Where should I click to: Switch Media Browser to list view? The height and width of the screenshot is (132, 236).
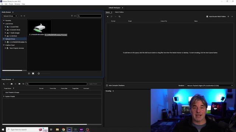pos(29,73)
